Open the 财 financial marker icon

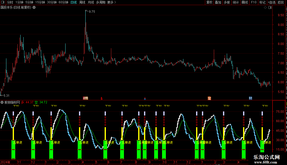click(x=250, y=98)
